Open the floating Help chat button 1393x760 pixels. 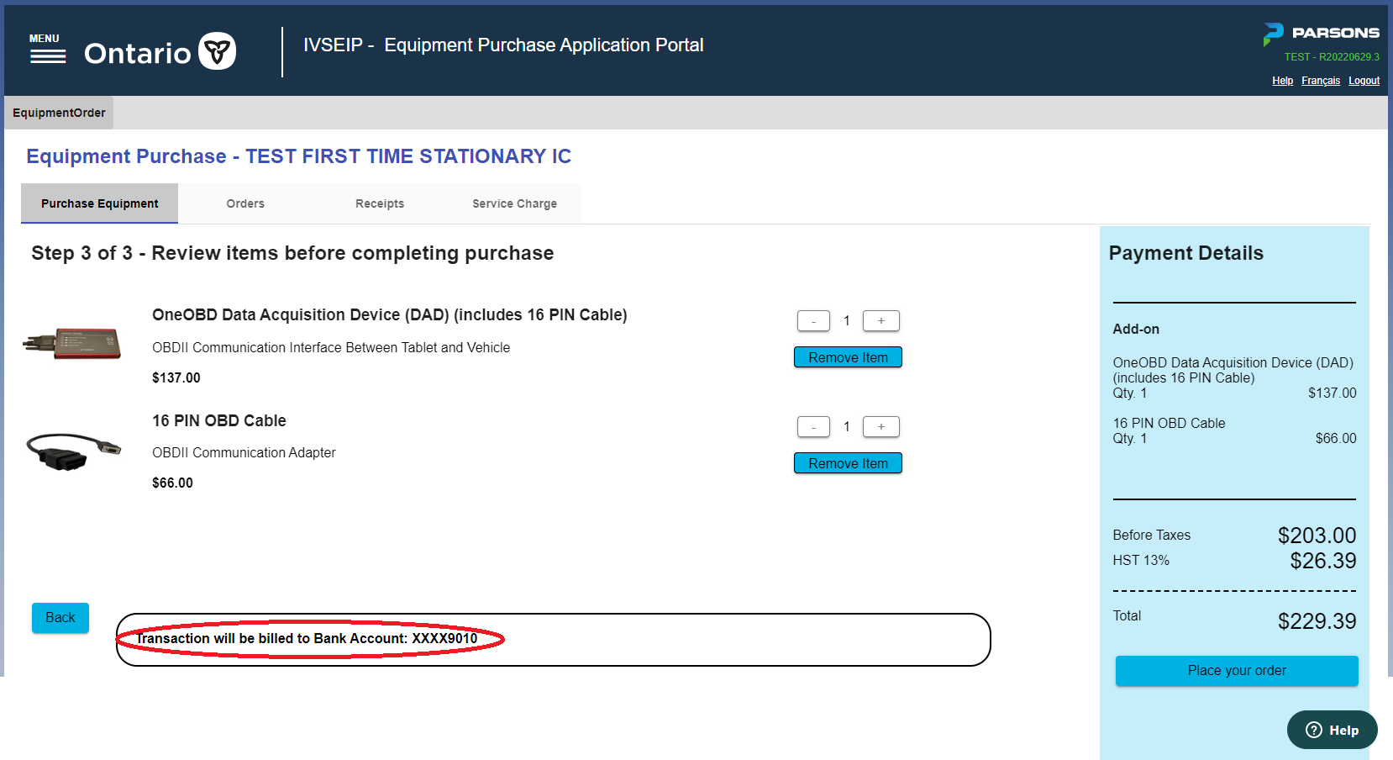tap(1332, 730)
